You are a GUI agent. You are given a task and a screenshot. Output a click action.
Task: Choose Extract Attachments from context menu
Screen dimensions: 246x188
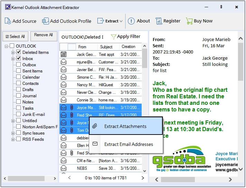point(126,126)
